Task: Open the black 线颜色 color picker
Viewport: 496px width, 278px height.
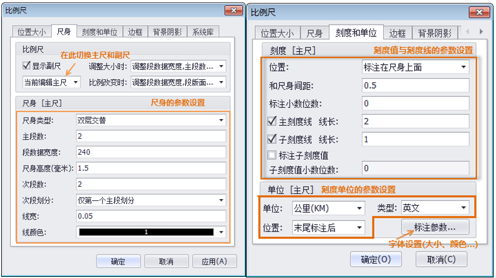Action: point(151,232)
